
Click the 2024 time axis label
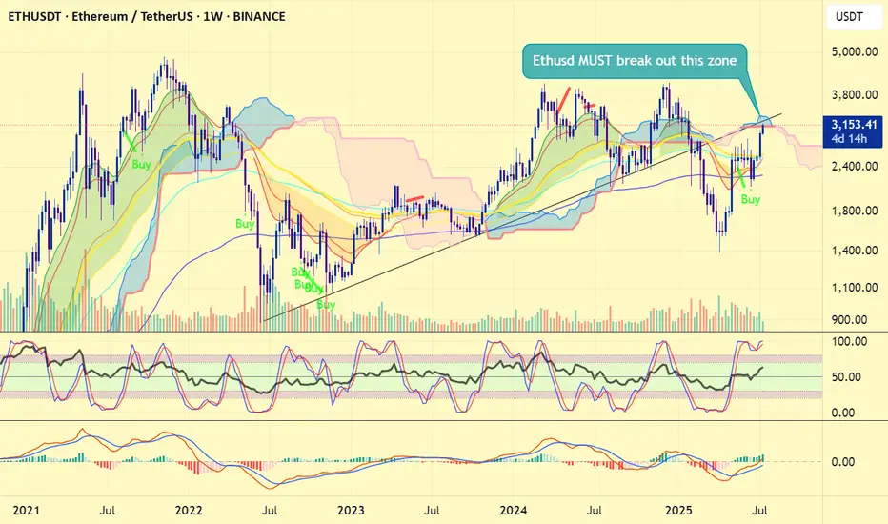coord(514,510)
